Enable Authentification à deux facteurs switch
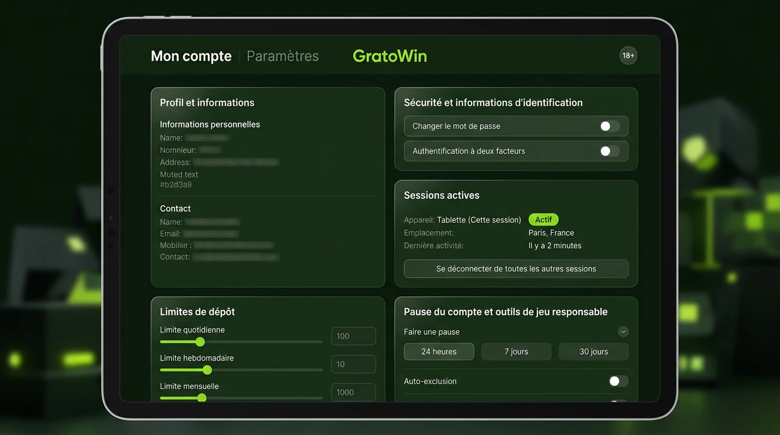 [x=610, y=151]
